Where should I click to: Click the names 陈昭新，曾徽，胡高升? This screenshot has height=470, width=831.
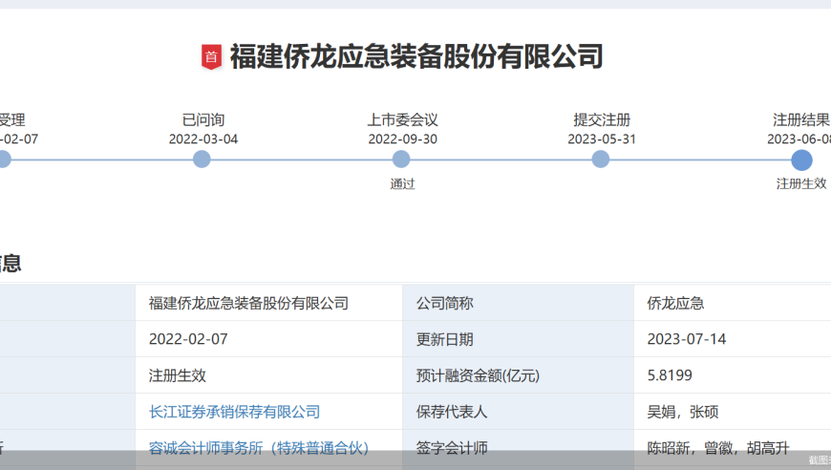click(718, 448)
